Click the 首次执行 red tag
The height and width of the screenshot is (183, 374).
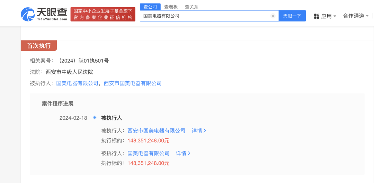pos(39,46)
